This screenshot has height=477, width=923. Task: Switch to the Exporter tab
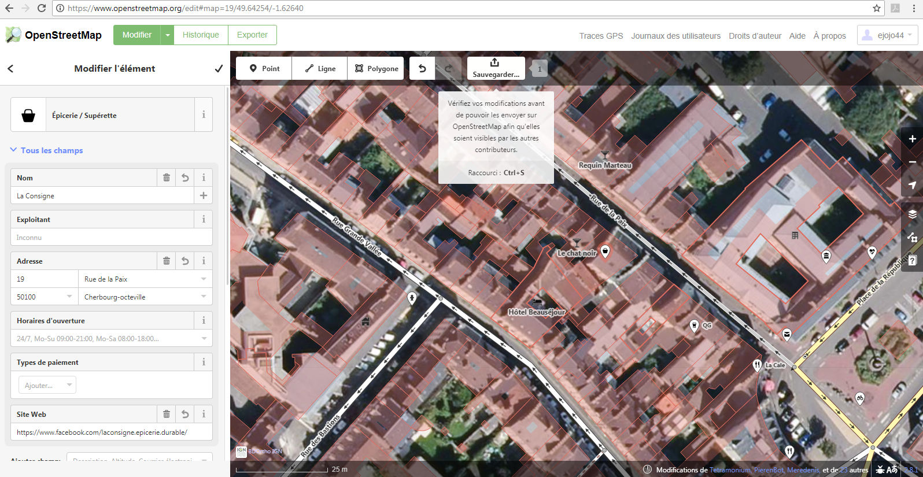pyautogui.click(x=252, y=35)
